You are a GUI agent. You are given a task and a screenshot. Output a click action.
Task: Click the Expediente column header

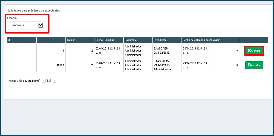click(x=160, y=40)
